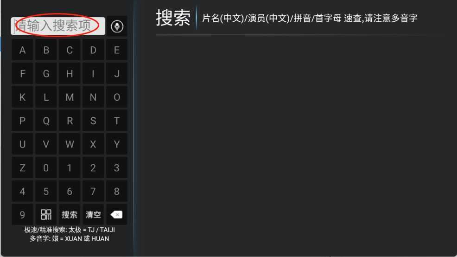This screenshot has height=257, width=457.
Task: Choose the letter Z key
Action: 22,168
